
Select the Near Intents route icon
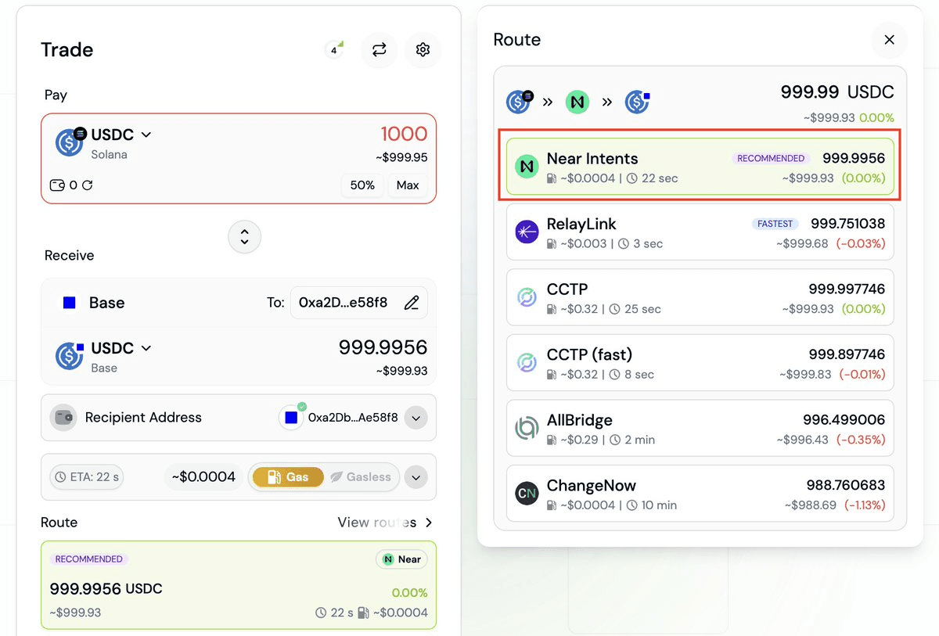coord(527,166)
